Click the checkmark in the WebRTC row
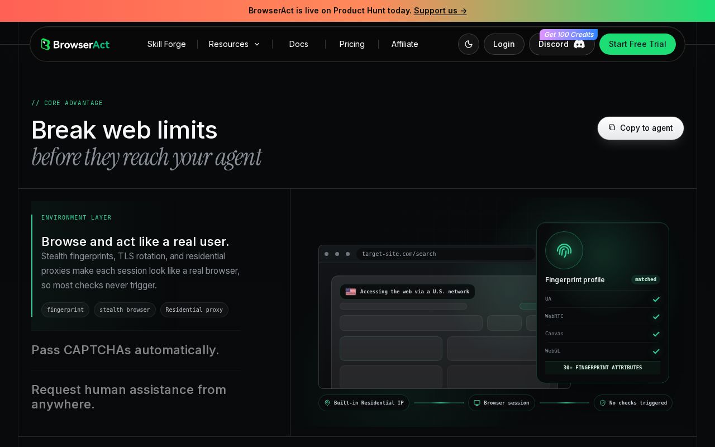The image size is (715, 447). [x=656, y=317]
